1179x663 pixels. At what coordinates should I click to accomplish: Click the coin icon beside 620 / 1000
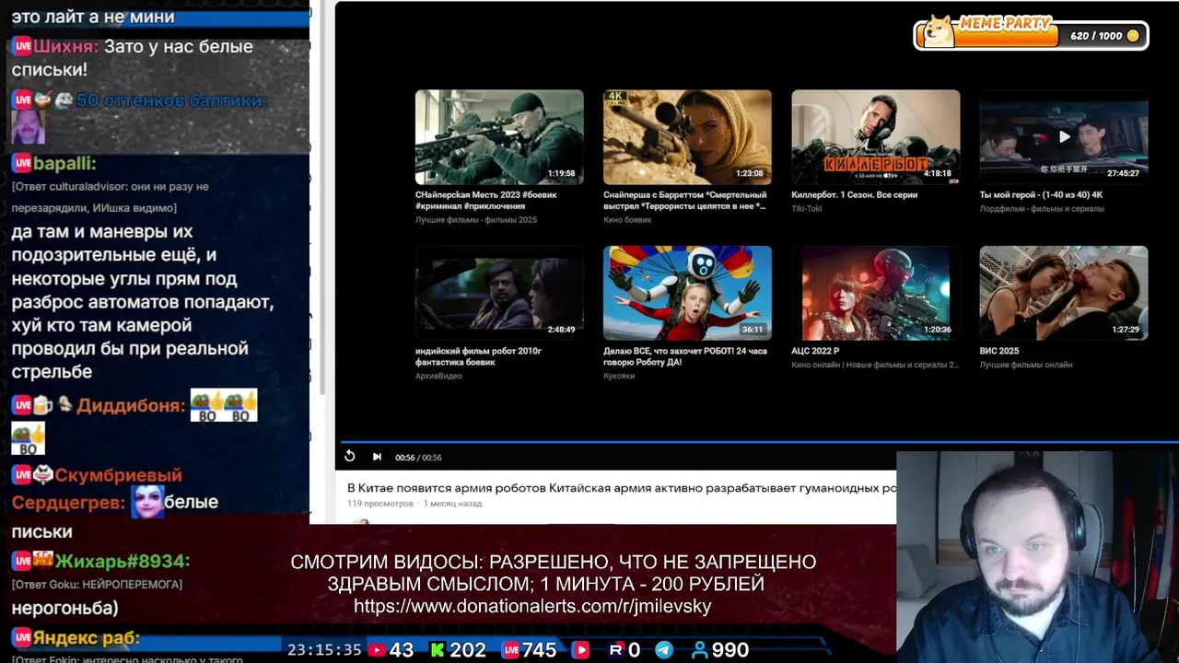pos(1133,36)
